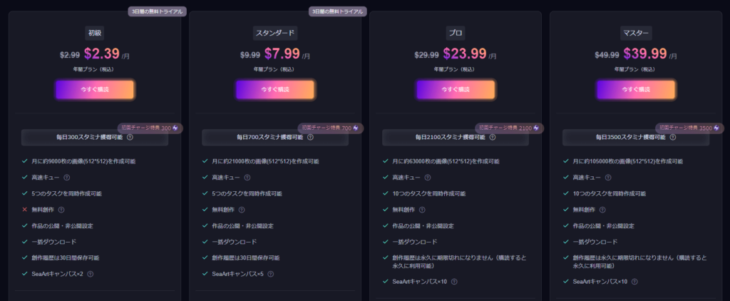Open 高速キュー help icon in 初級 plan
The width and height of the screenshot is (730, 301).
point(66,178)
